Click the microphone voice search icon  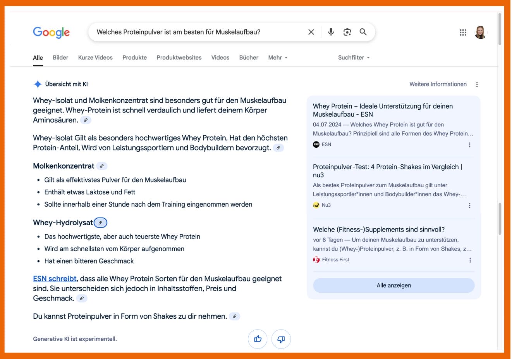pos(331,32)
